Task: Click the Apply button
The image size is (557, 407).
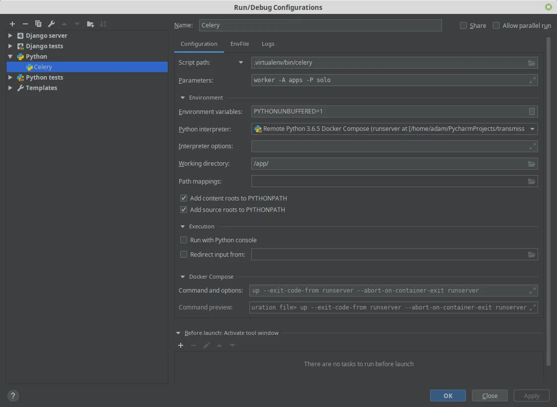Action: (532, 396)
